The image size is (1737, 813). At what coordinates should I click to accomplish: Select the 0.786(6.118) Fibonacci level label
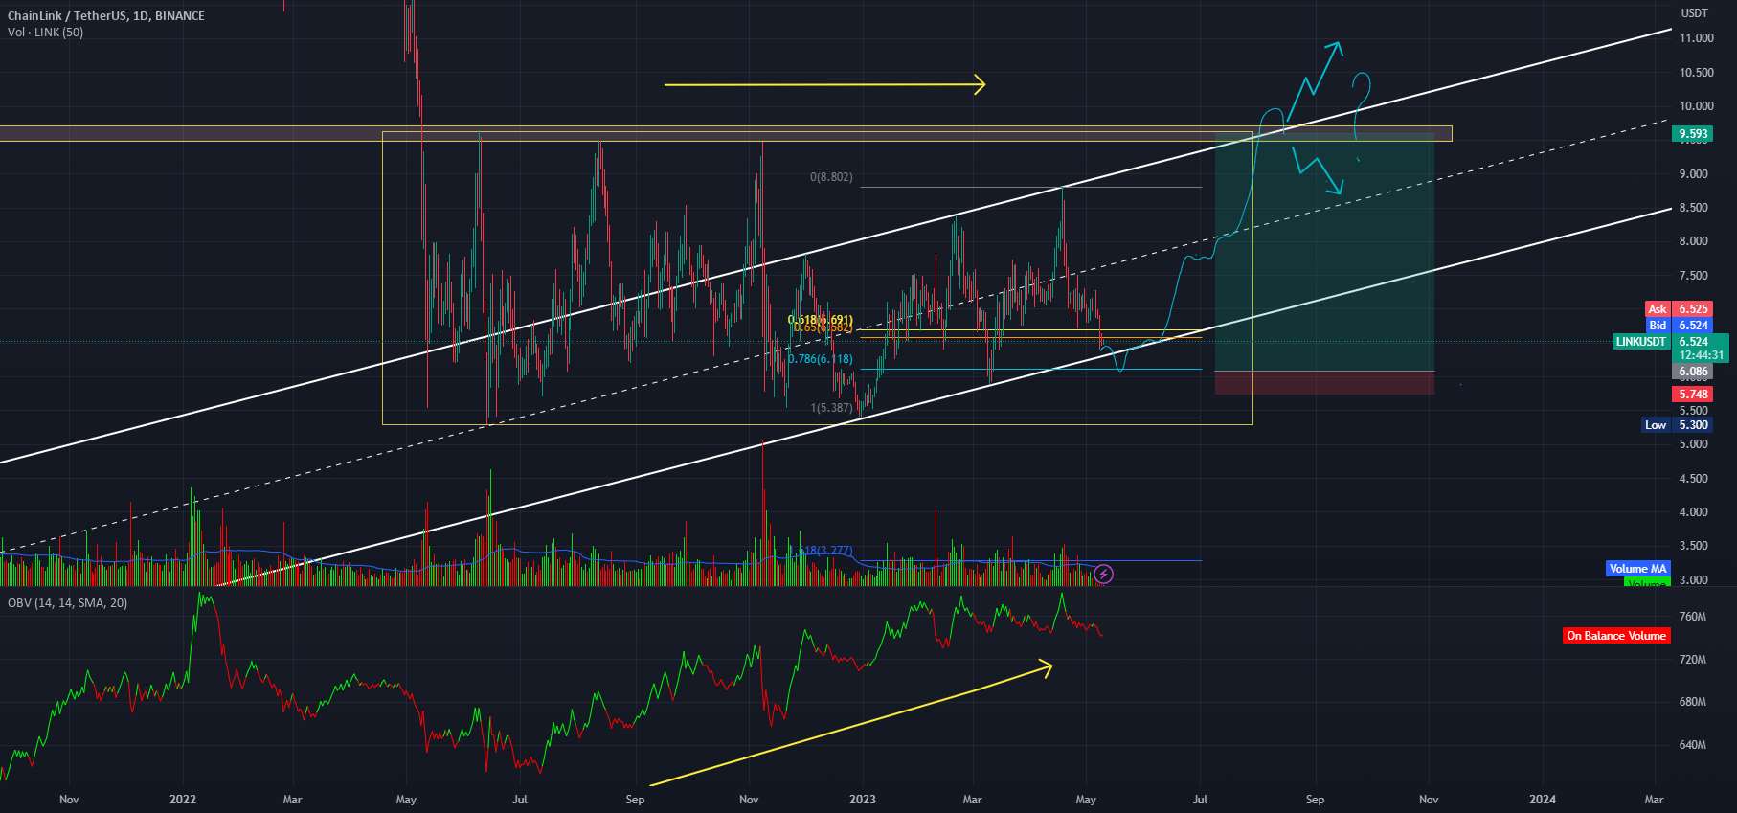820,359
